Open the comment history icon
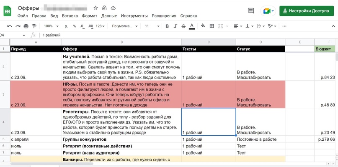The height and width of the screenshot is (167, 338). point(251,11)
